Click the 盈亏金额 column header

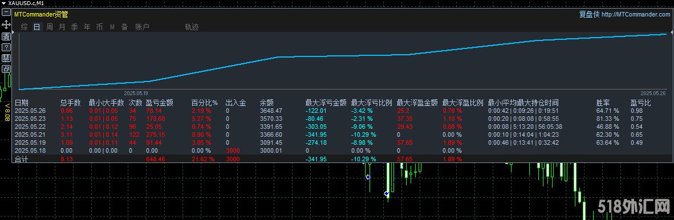tap(160, 103)
